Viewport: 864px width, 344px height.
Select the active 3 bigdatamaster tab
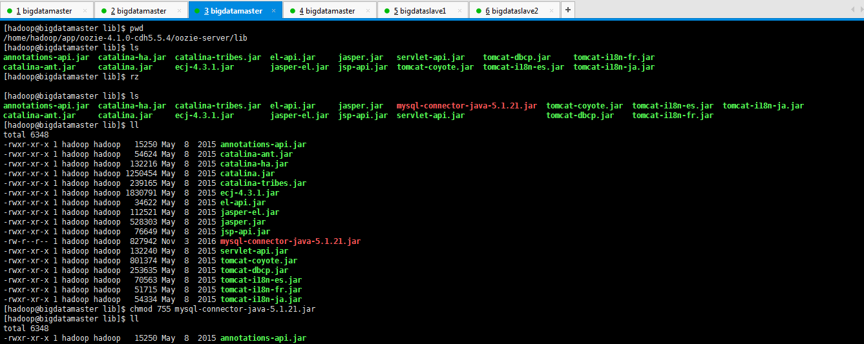click(236, 10)
